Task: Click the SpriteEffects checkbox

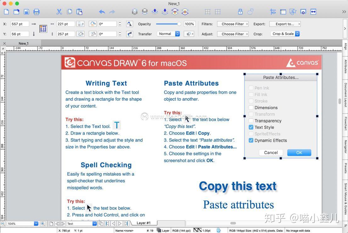Action: pos(251,134)
